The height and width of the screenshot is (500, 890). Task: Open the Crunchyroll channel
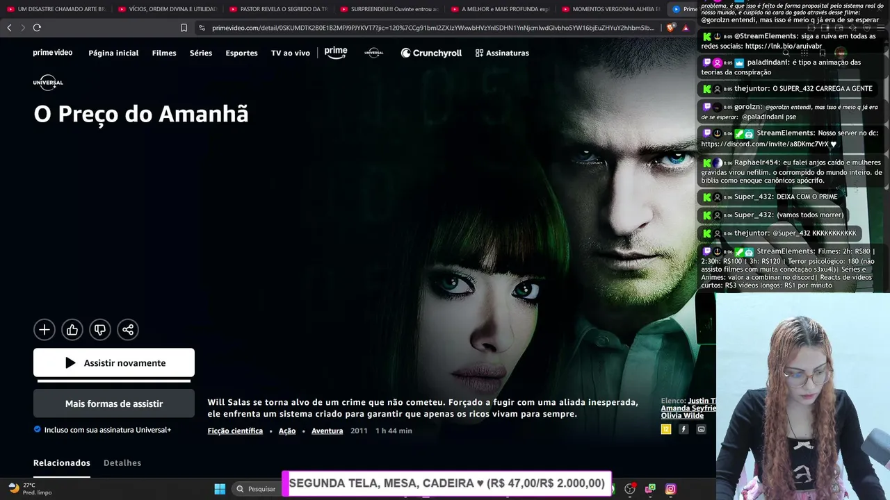click(x=431, y=53)
